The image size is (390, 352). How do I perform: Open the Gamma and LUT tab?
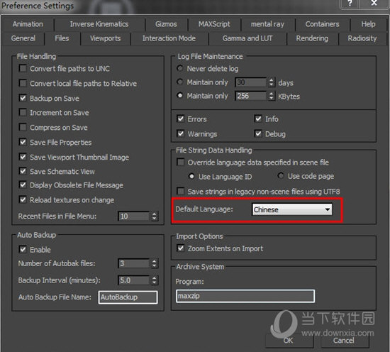tap(247, 38)
